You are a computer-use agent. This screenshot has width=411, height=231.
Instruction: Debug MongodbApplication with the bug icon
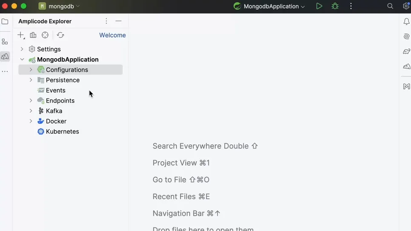(335, 6)
